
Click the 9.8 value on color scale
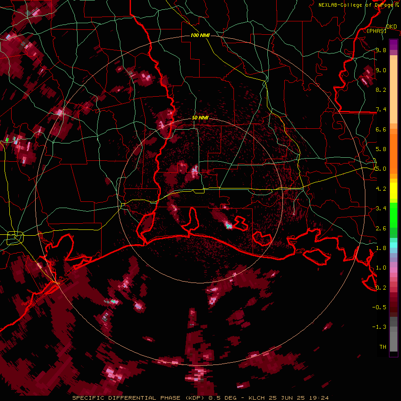tap(381, 50)
